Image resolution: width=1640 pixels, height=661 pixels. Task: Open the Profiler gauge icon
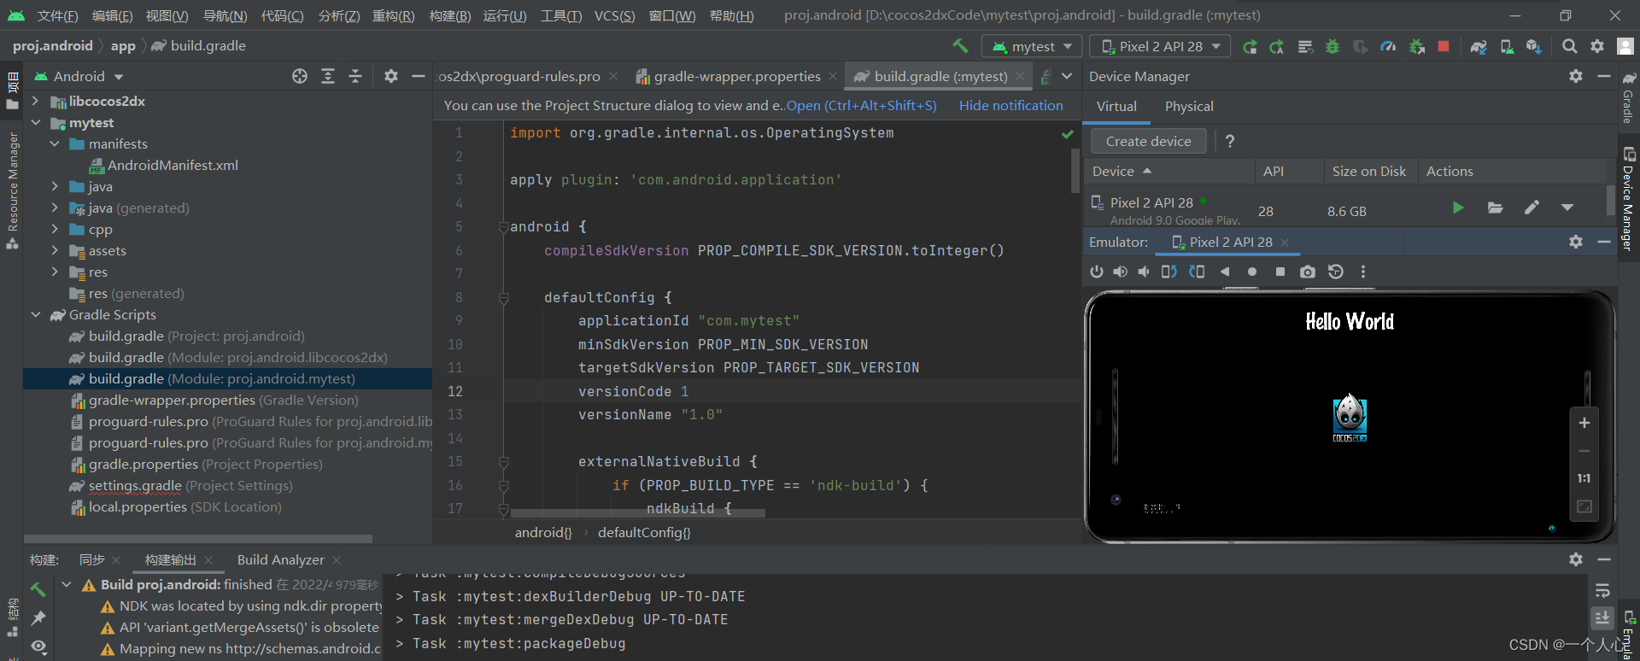click(1388, 46)
